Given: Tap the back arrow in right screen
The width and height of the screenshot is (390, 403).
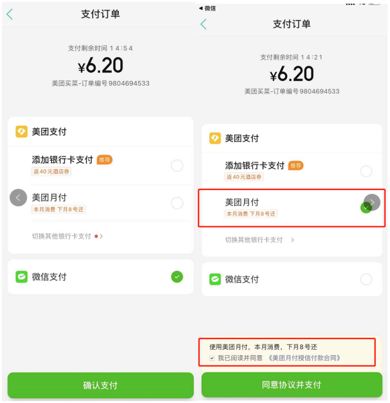Looking at the screenshot, I should pos(204,24).
